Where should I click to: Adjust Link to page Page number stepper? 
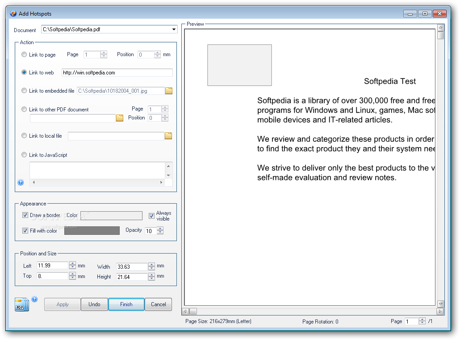(x=104, y=54)
